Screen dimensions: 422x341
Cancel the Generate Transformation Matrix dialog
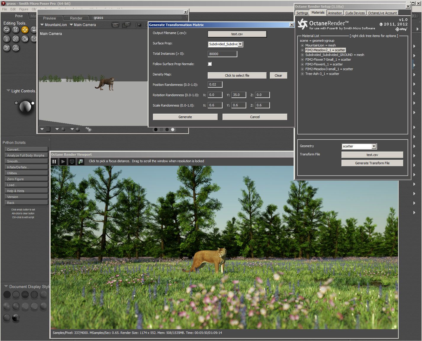(x=255, y=117)
